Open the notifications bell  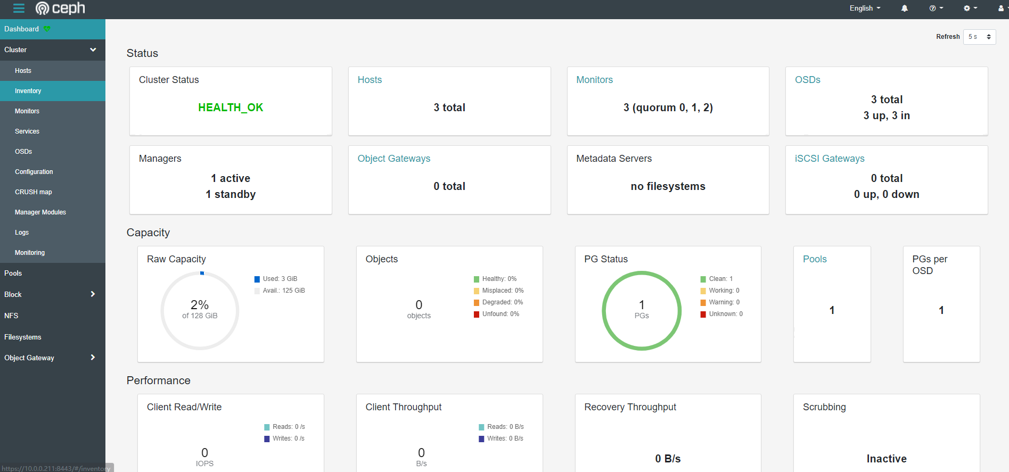[x=904, y=8]
